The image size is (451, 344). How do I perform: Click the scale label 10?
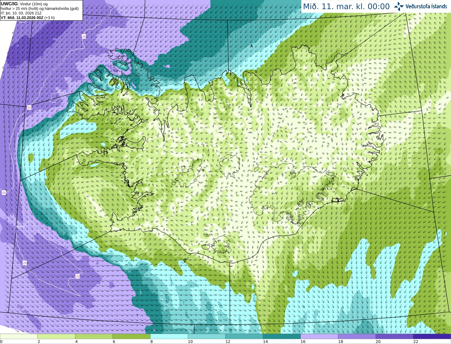[190, 342]
